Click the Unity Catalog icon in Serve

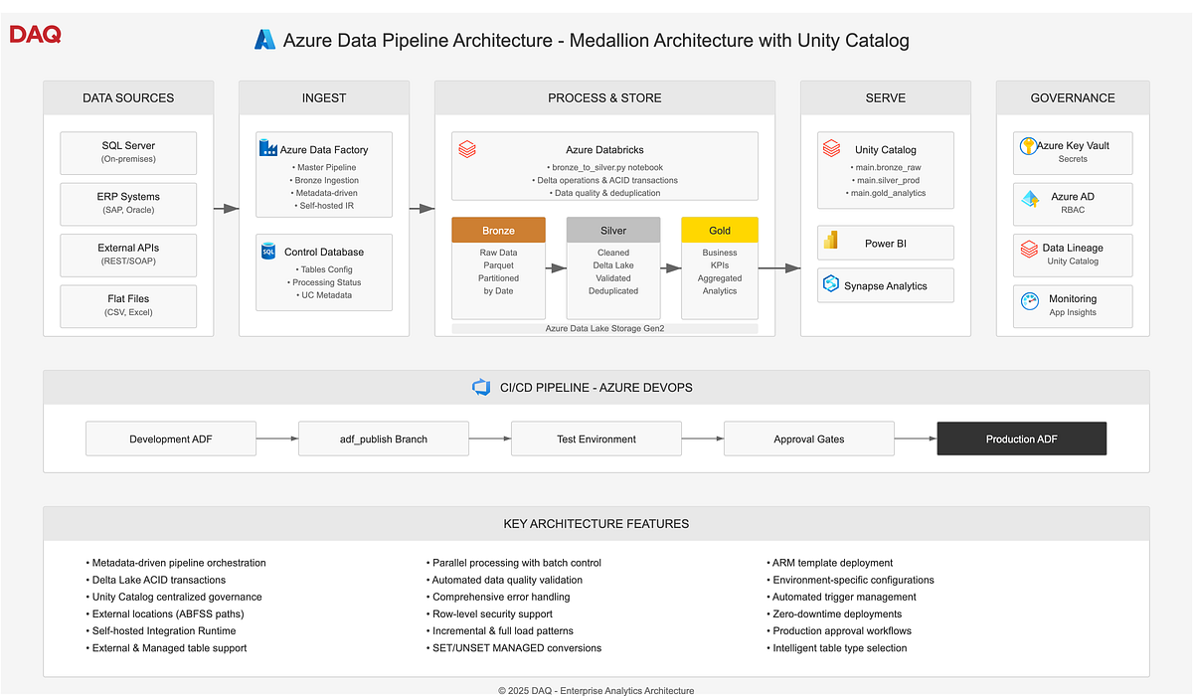(x=831, y=147)
